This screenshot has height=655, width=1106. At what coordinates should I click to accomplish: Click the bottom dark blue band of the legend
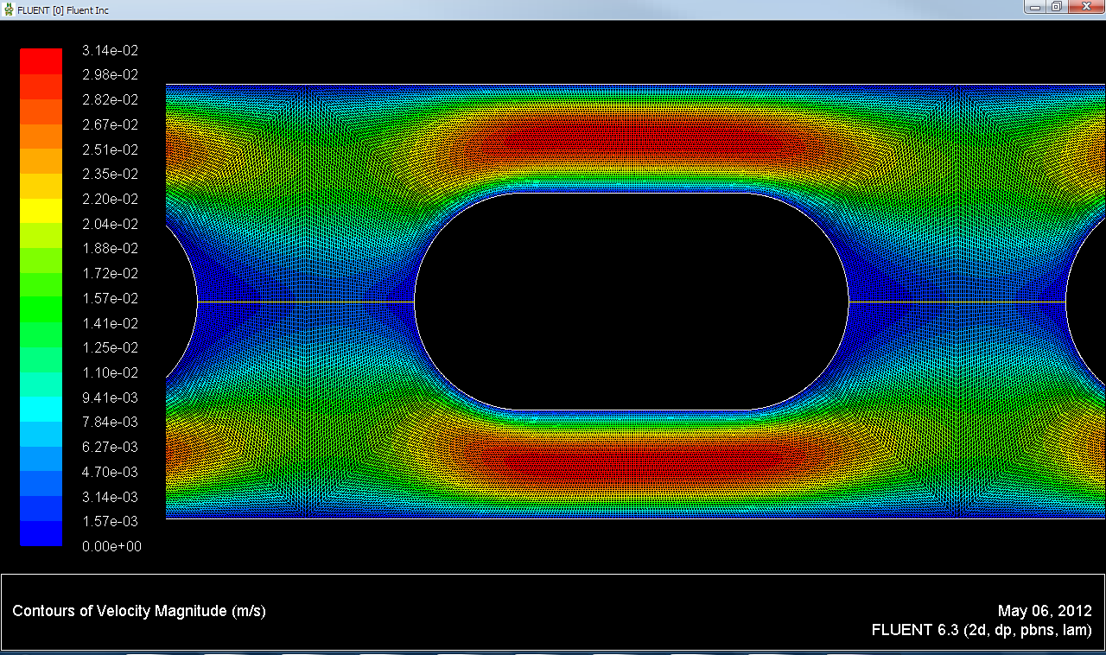tap(41, 533)
